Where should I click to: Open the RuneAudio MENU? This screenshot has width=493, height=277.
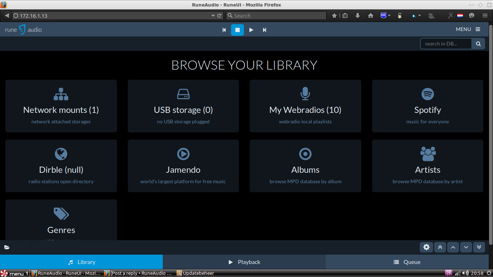(468, 29)
